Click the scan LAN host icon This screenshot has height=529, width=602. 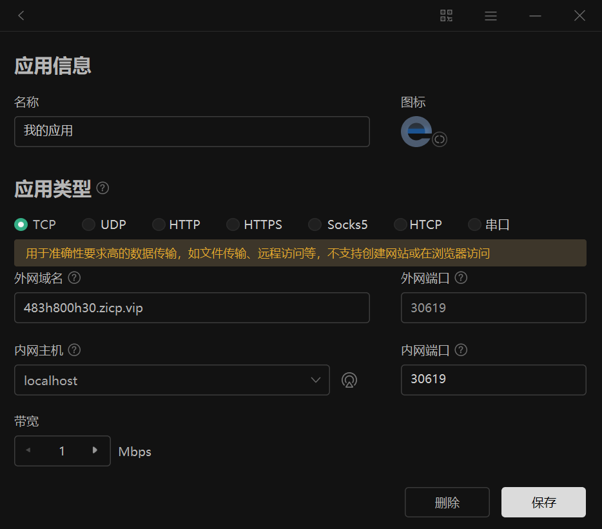coord(349,380)
